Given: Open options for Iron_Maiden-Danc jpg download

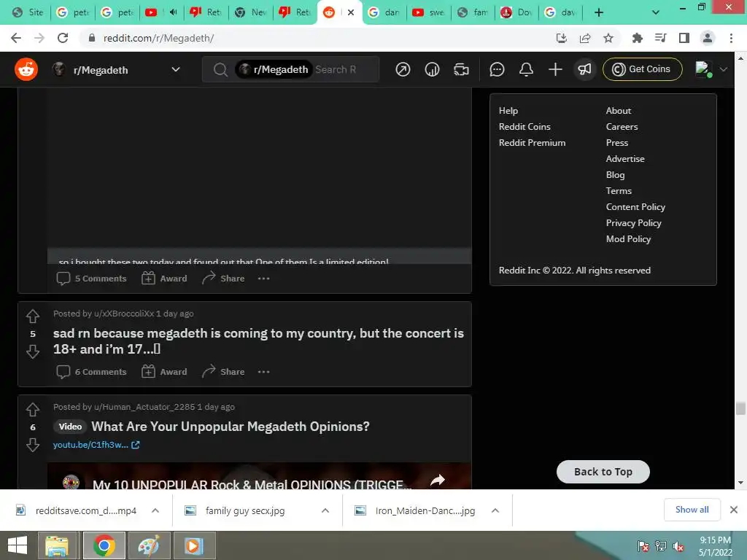Looking at the screenshot, I should [495, 510].
